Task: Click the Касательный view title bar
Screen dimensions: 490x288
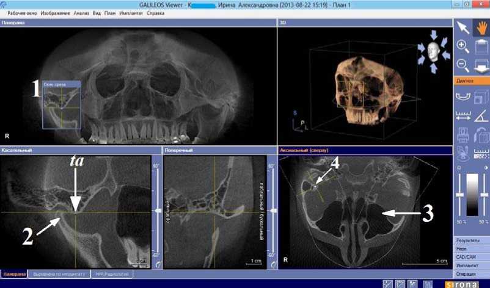Action: click(x=81, y=150)
